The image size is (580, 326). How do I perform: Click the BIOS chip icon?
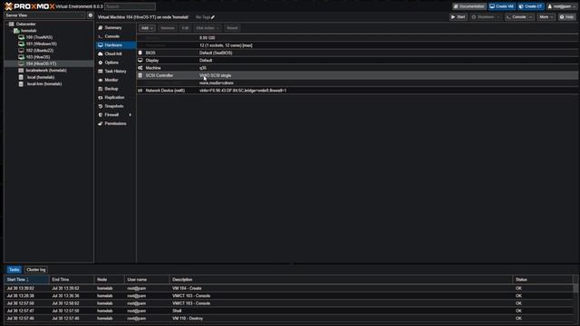(140, 53)
